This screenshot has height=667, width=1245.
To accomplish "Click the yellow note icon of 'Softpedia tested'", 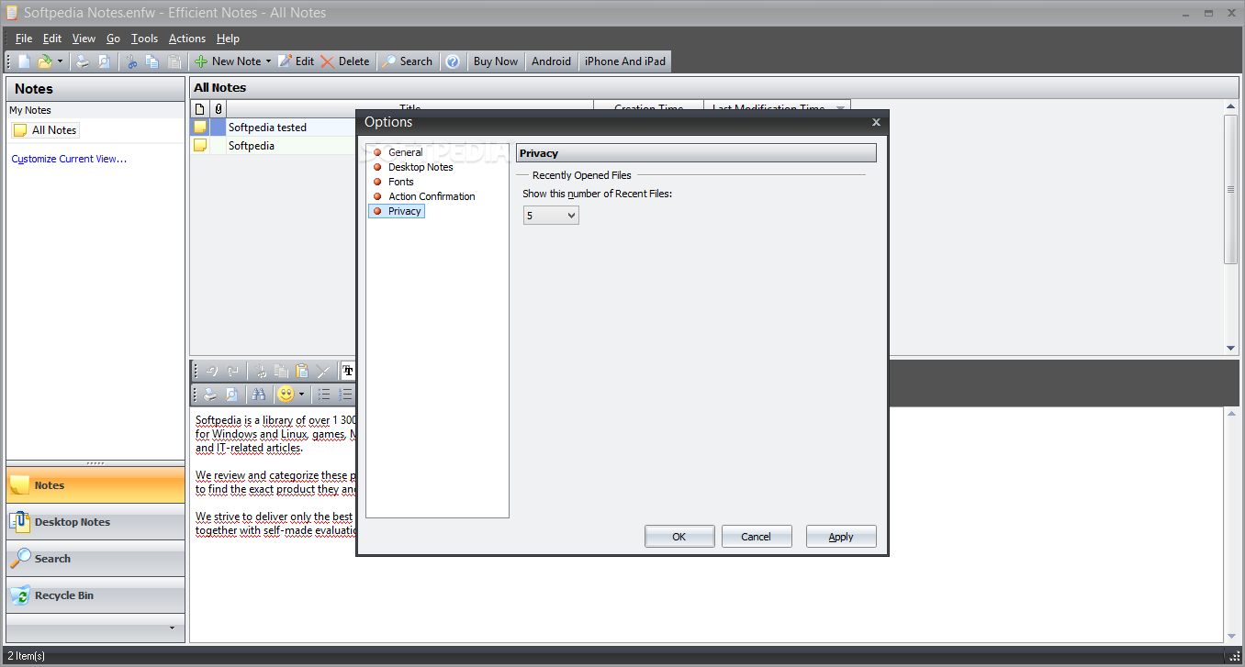I will click(x=200, y=127).
